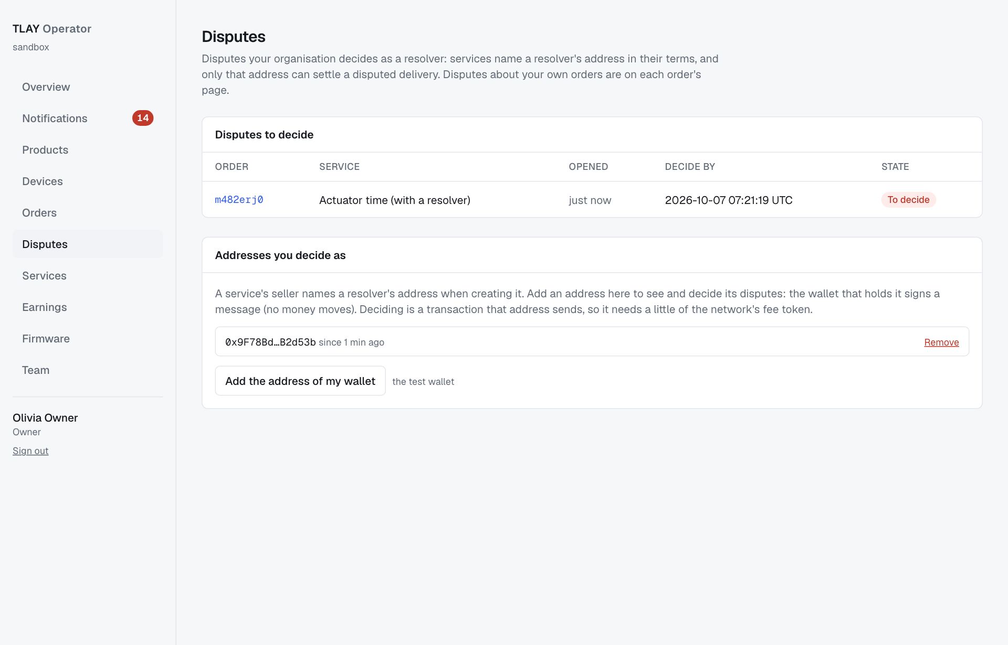Go to Products in sidebar
1008x645 pixels.
[88, 150]
